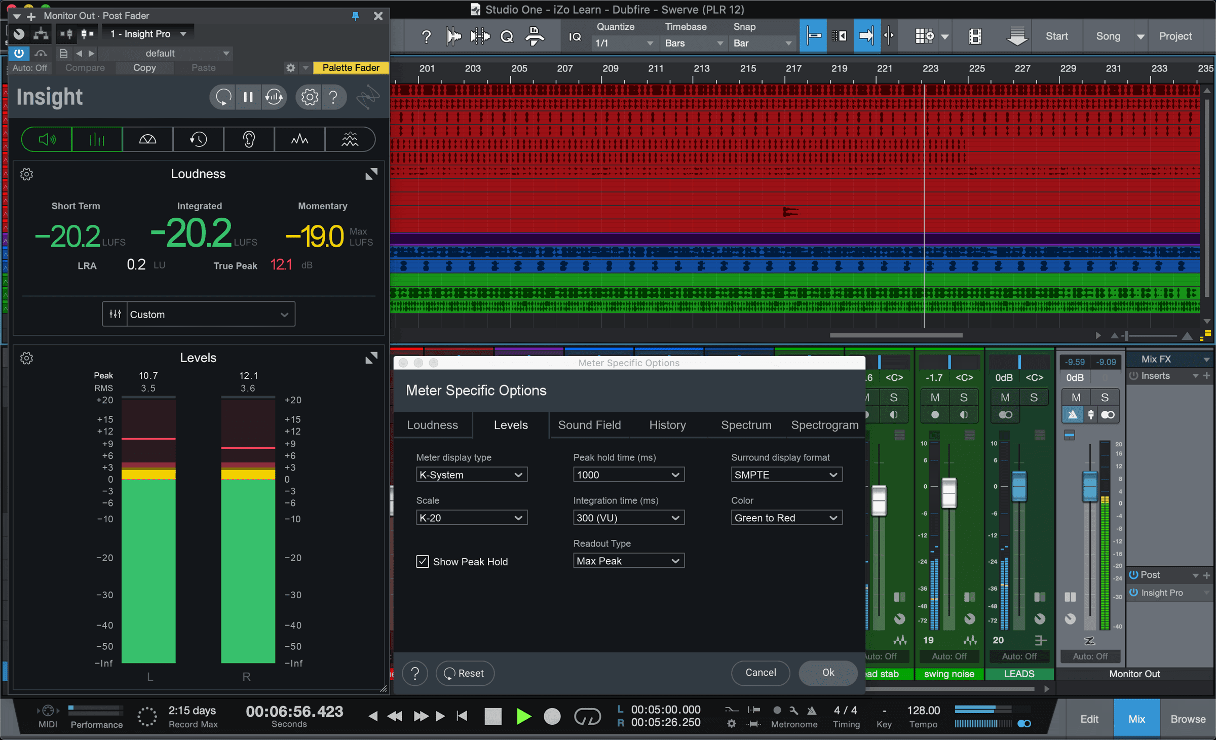Switch to the Spectrogram options tab
The height and width of the screenshot is (740, 1216).
(824, 425)
